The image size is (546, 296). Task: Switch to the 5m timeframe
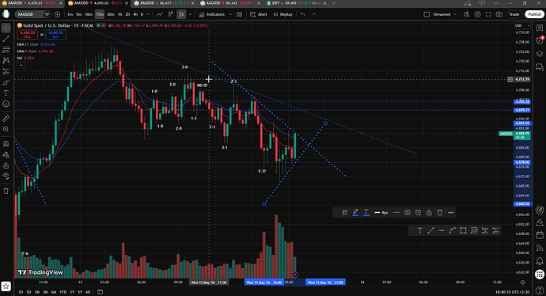click(78, 14)
